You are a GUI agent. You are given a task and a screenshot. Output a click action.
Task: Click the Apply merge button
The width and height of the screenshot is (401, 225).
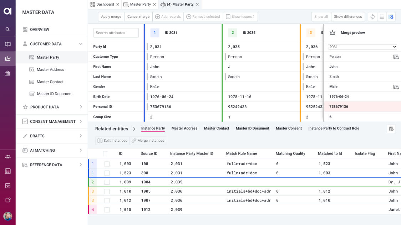111,16
